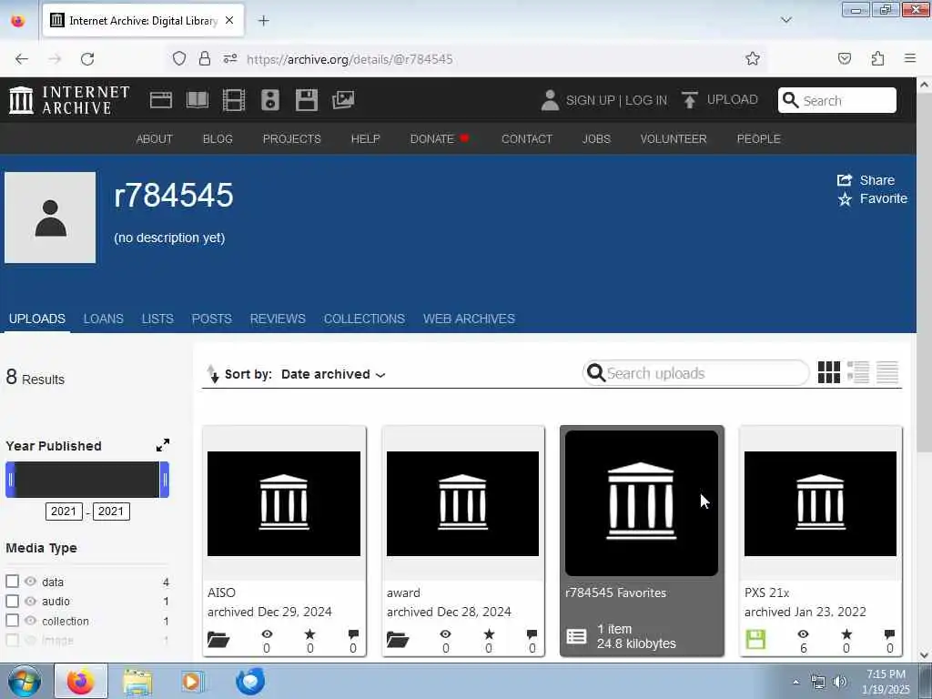This screenshot has width=932, height=699.
Task: Open the ABOUT link
Action: pyautogui.click(x=155, y=138)
